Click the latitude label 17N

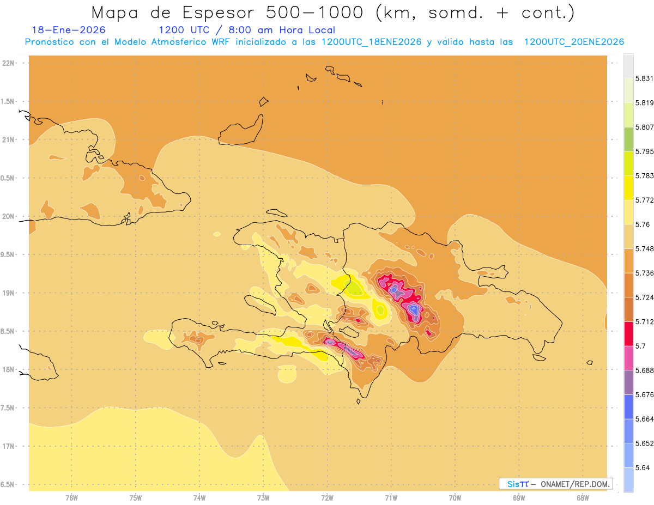click(x=9, y=447)
